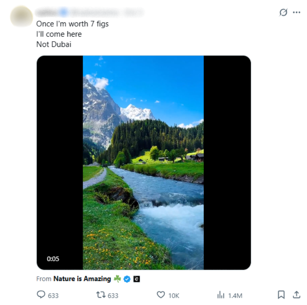
Task: Click the 633 replies count
Action: [x=53, y=295]
